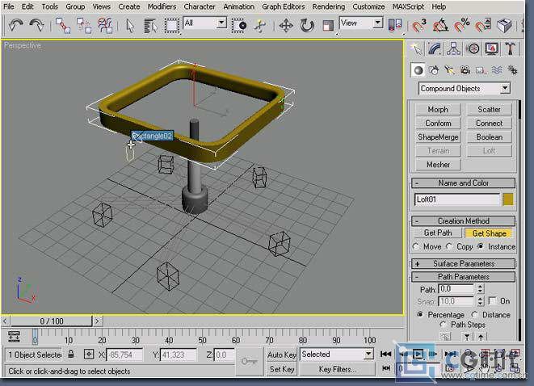Open the Selected key filter dropdown

(x=336, y=355)
